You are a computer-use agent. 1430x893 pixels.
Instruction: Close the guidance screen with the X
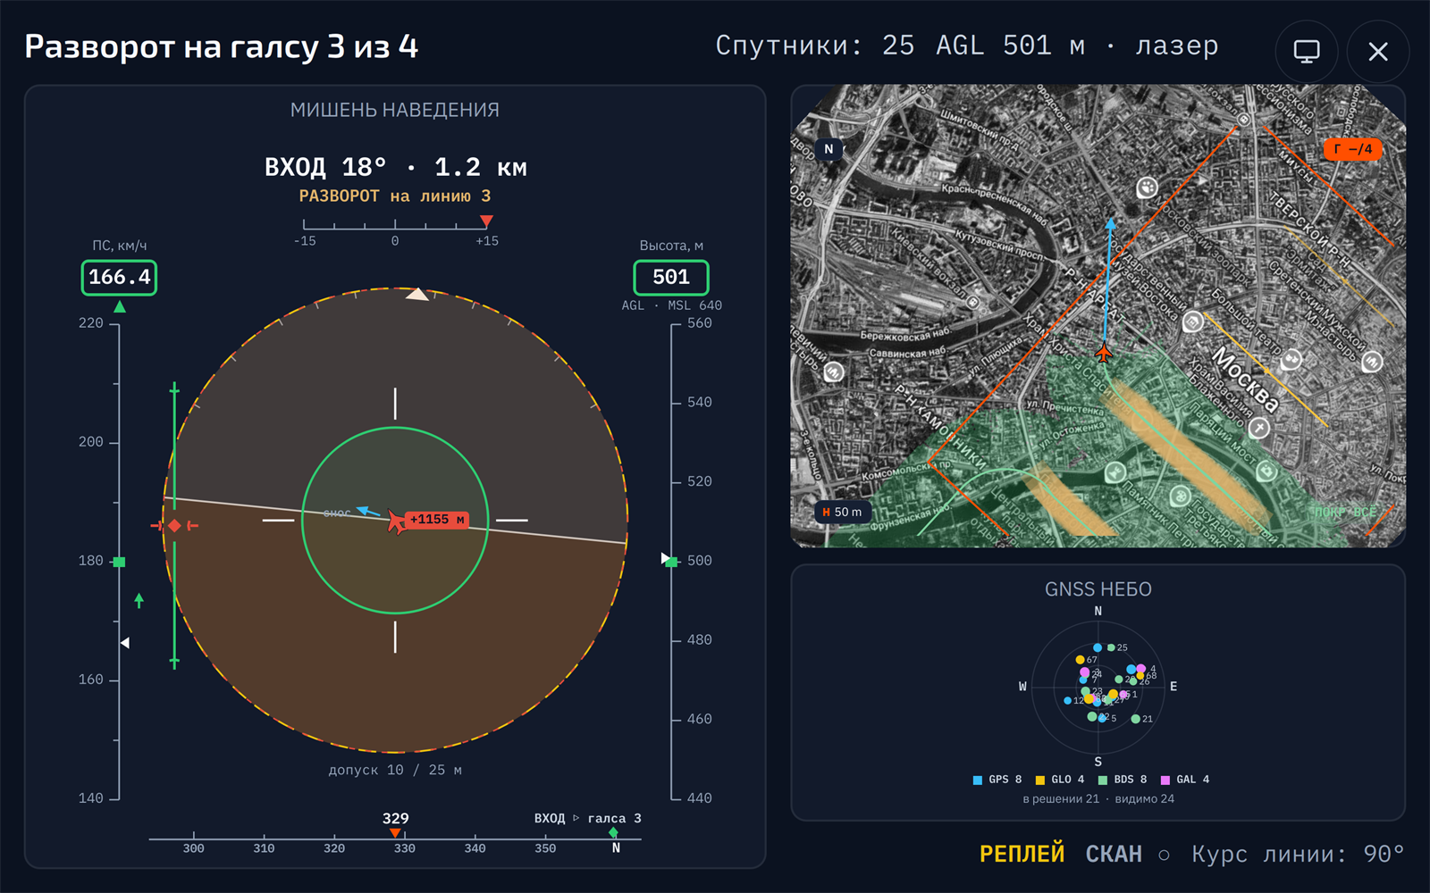click(1378, 52)
